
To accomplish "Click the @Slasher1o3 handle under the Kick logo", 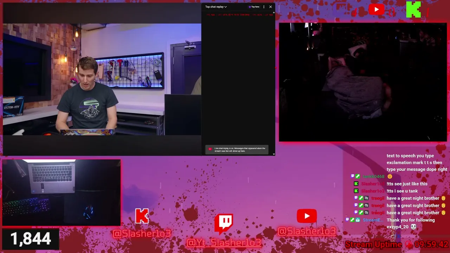I will tap(142, 233).
